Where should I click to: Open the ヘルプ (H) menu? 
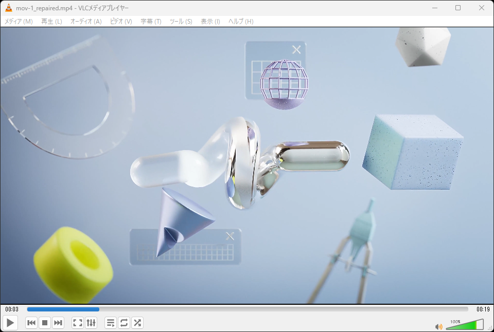pyautogui.click(x=241, y=22)
